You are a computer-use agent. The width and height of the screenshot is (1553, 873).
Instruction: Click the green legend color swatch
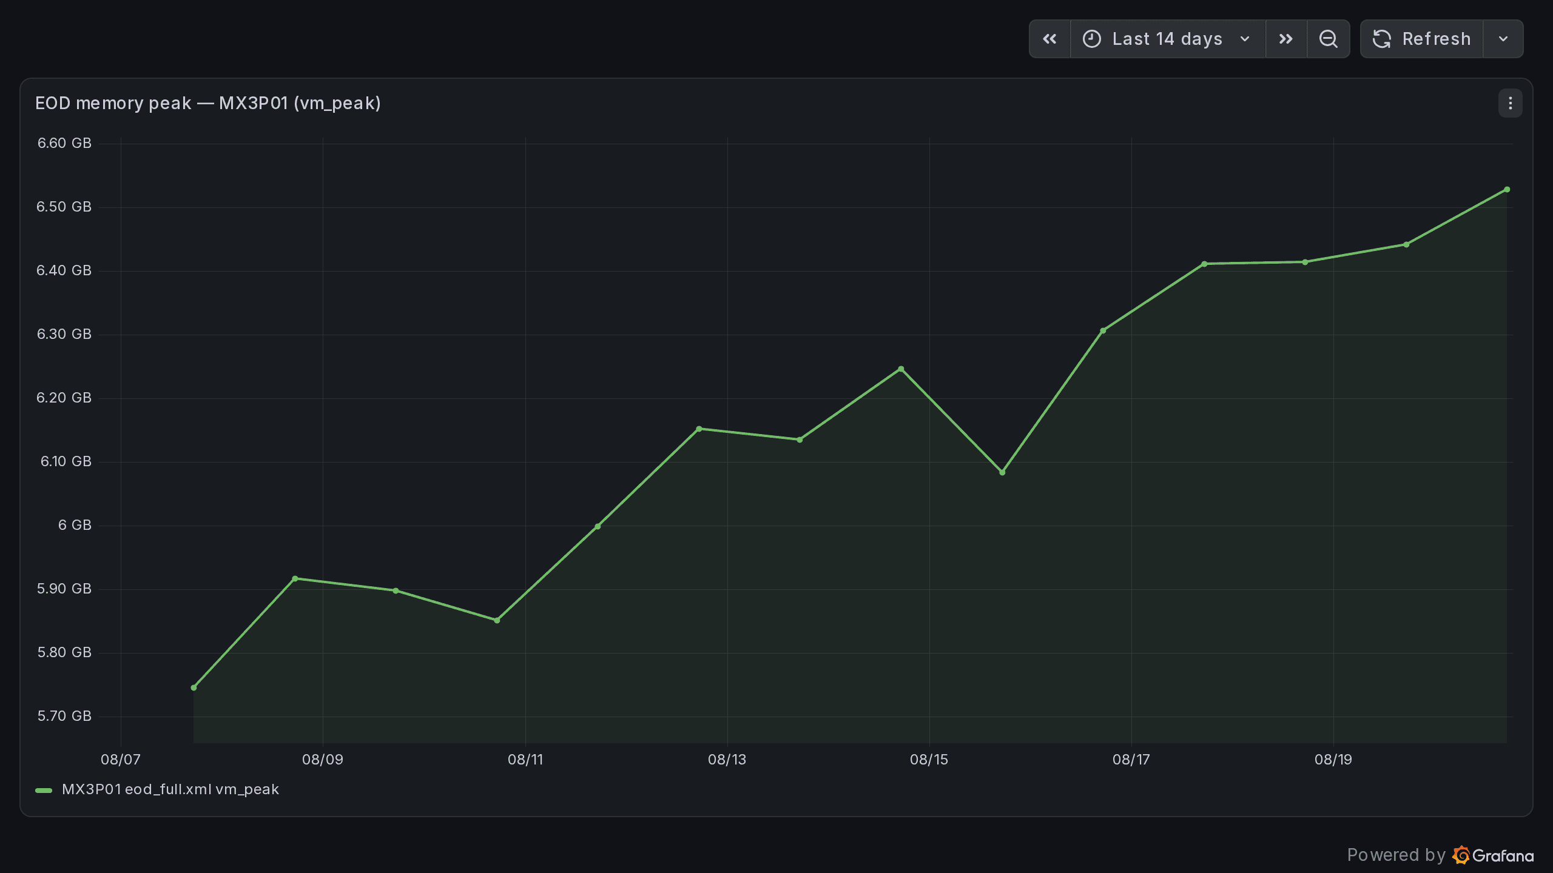[44, 790]
